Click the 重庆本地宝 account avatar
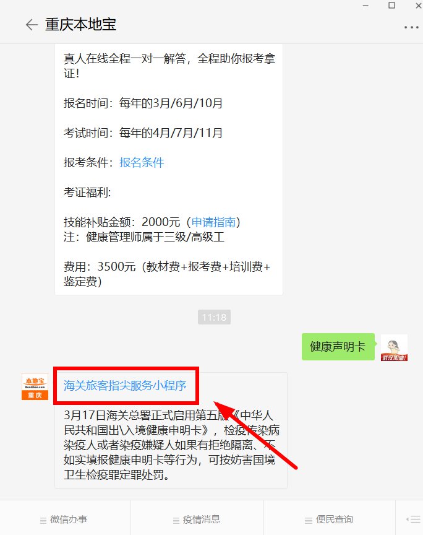423x535 pixels. point(35,386)
